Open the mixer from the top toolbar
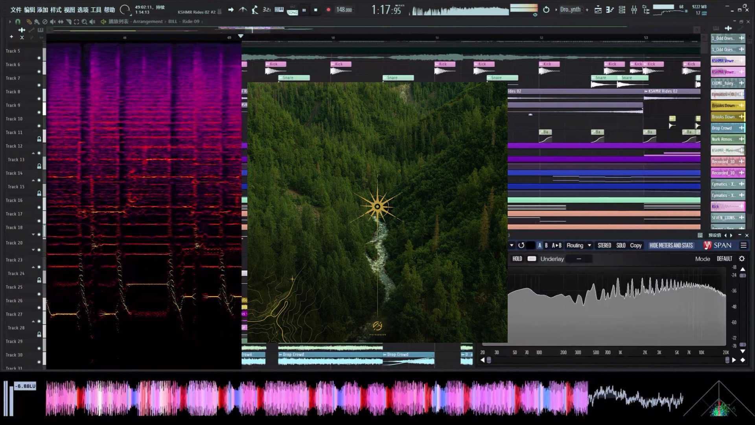 (x=634, y=10)
